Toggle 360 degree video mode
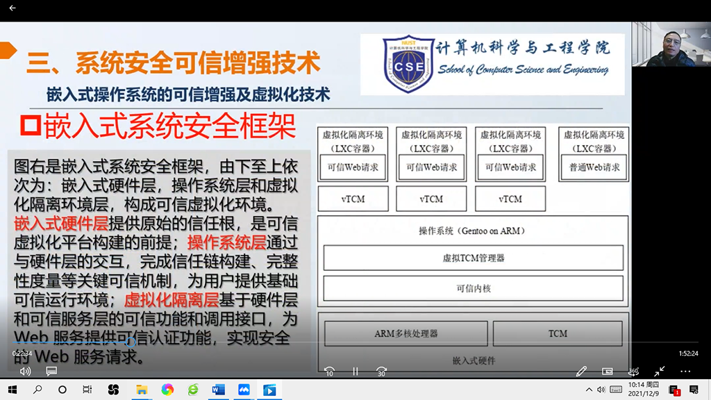Viewport: 711px width, 400px height. pyautogui.click(x=633, y=372)
